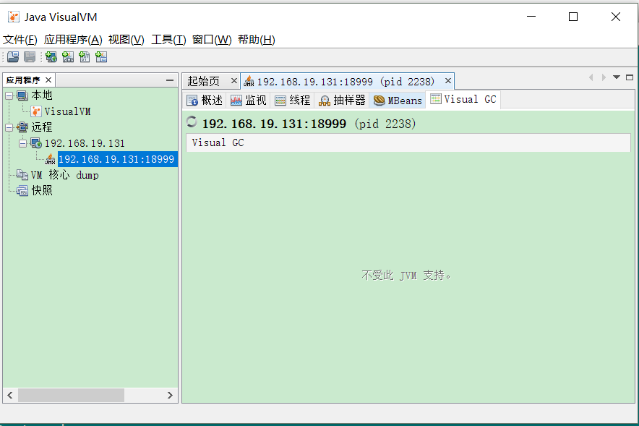The width and height of the screenshot is (639, 426).
Task: Switch to the 线程 tab
Action: point(292,101)
